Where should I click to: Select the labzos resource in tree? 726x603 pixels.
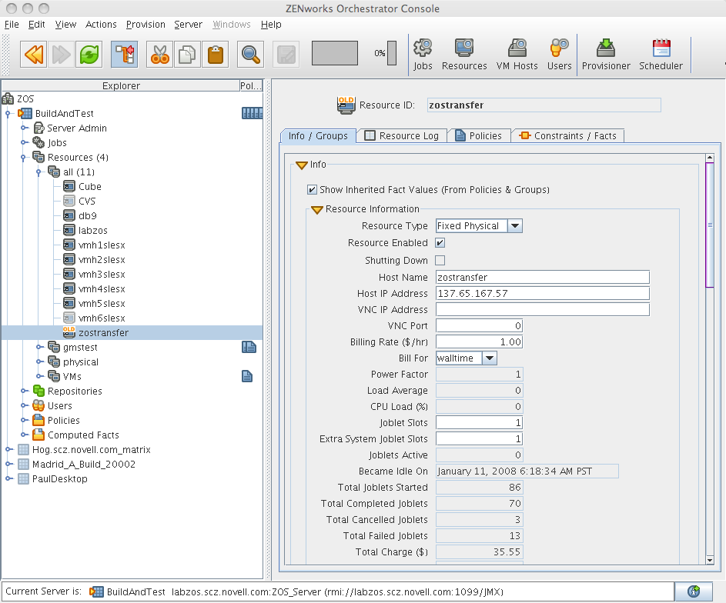tap(93, 230)
